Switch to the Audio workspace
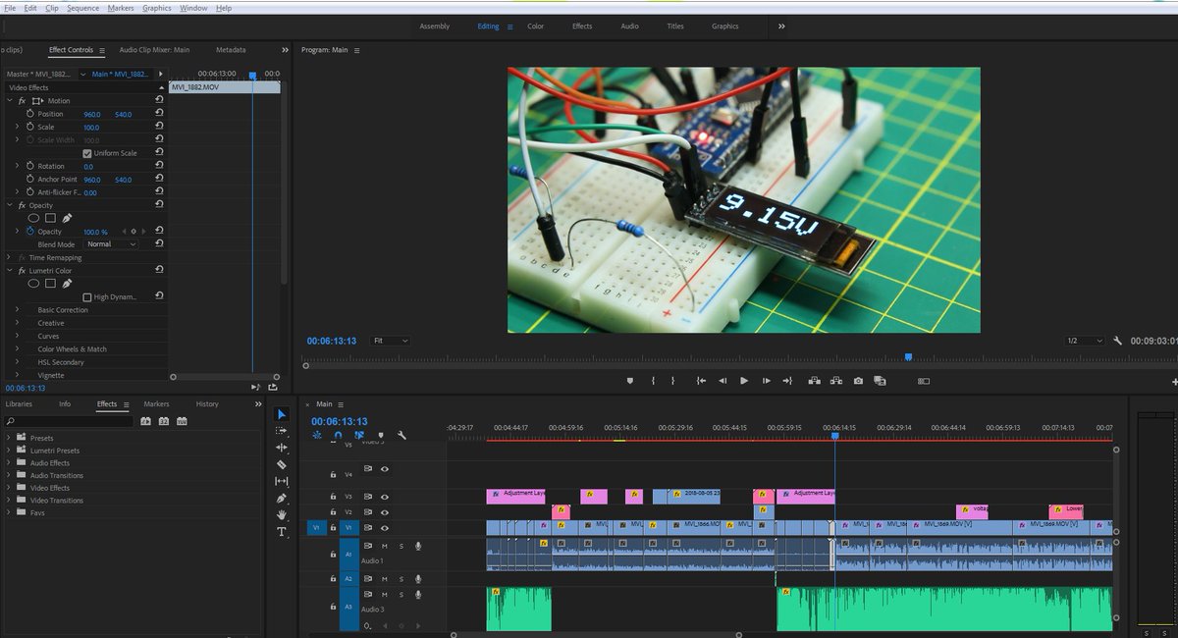The image size is (1178, 638). 629,27
